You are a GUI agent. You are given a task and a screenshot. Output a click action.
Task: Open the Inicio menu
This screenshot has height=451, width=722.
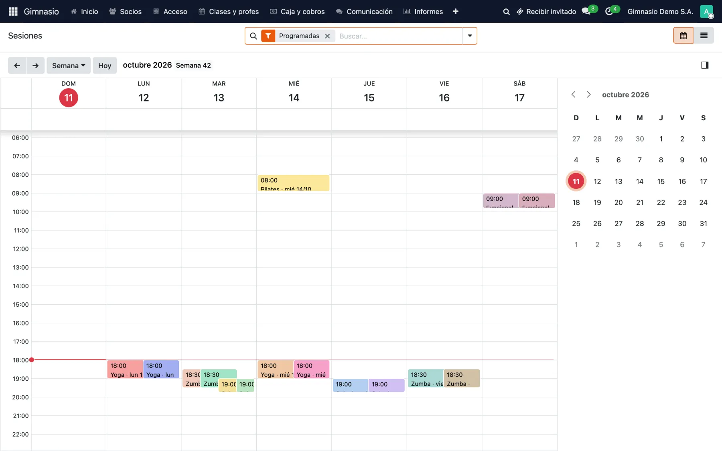84,12
